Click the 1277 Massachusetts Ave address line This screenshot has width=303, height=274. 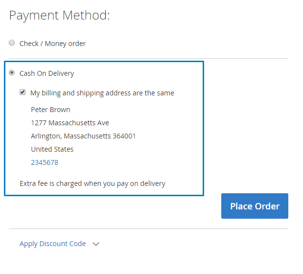click(x=70, y=123)
